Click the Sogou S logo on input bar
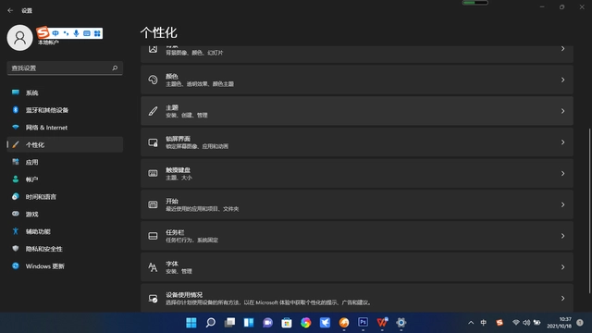The width and height of the screenshot is (592, 333). (x=43, y=32)
